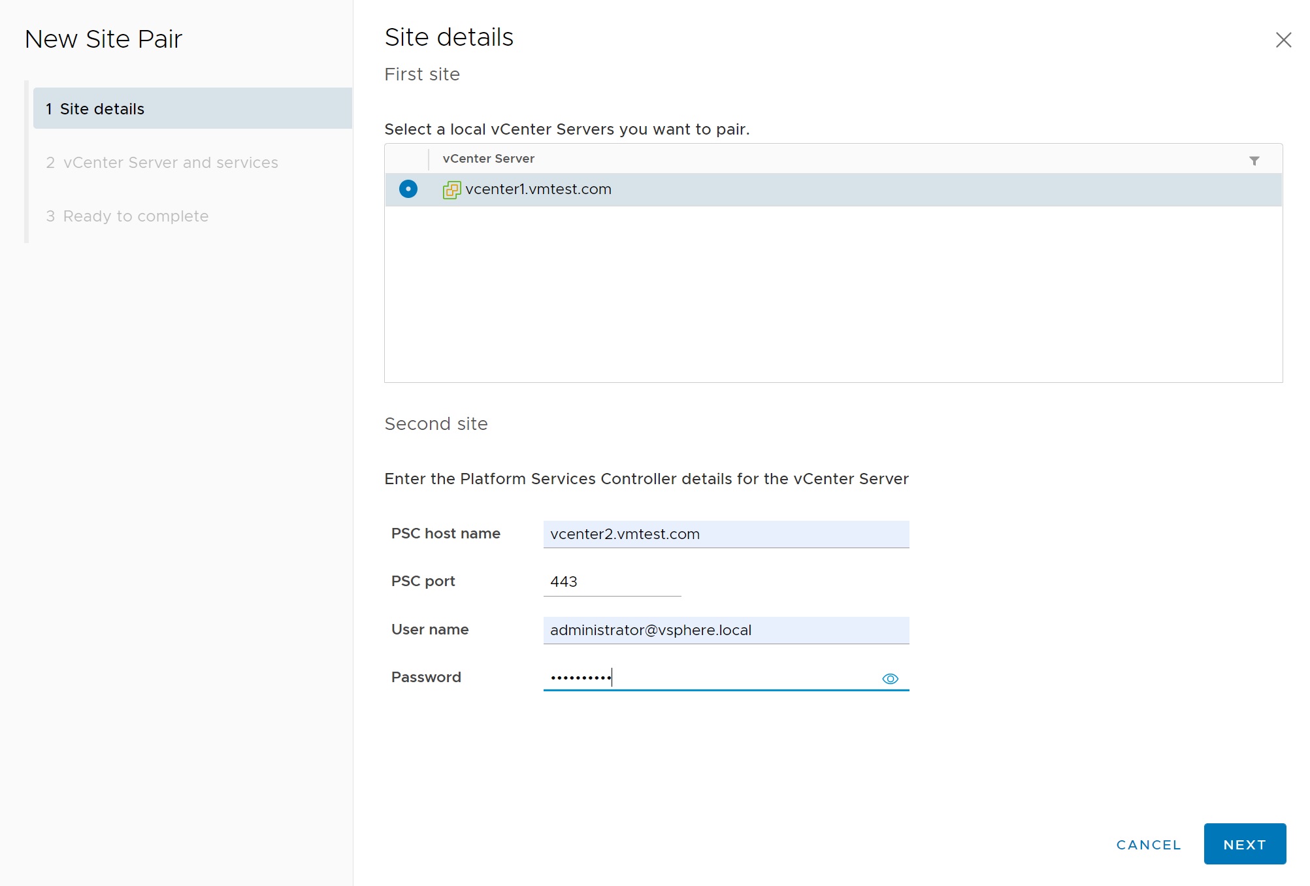Viewport: 1310px width, 886px height.
Task: Click the New Site Pair wizard title
Action: [x=103, y=39]
